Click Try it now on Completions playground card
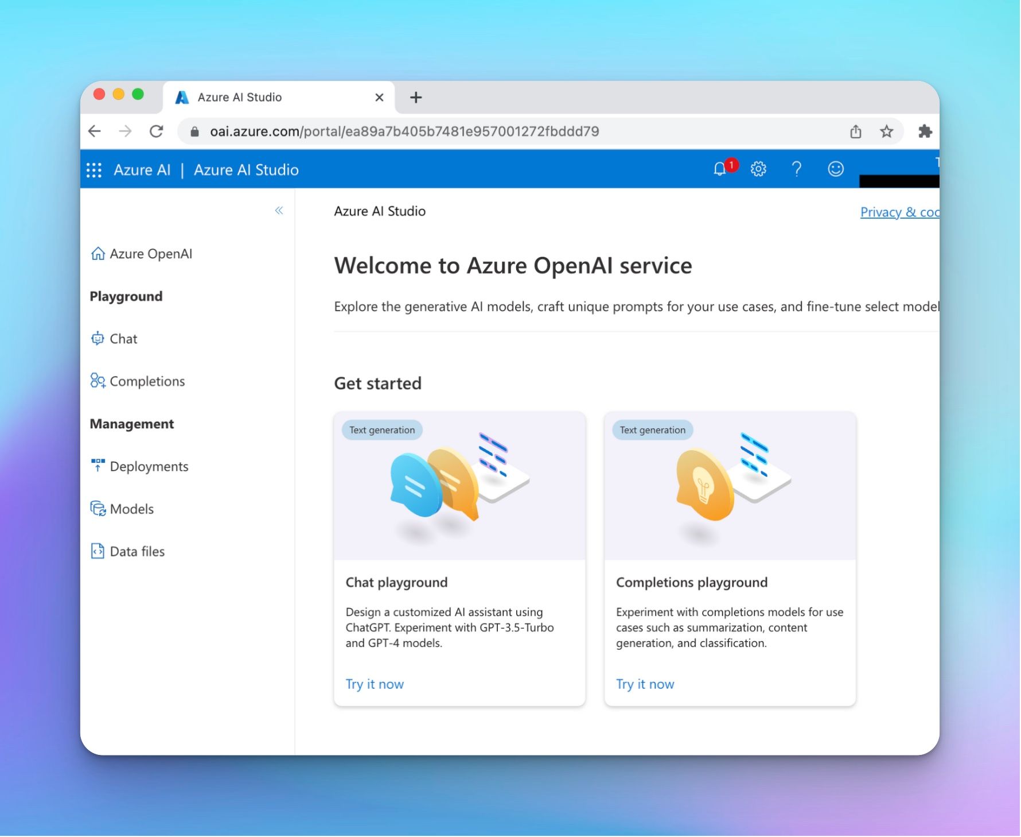The height and width of the screenshot is (837, 1021). pos(645,684)
